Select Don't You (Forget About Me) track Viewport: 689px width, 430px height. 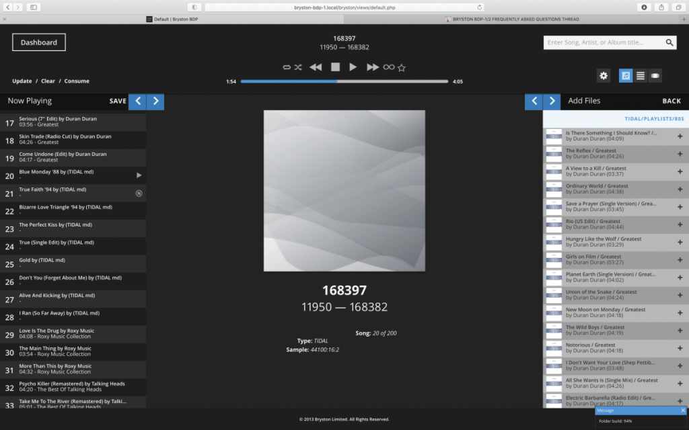pos(73,281)
